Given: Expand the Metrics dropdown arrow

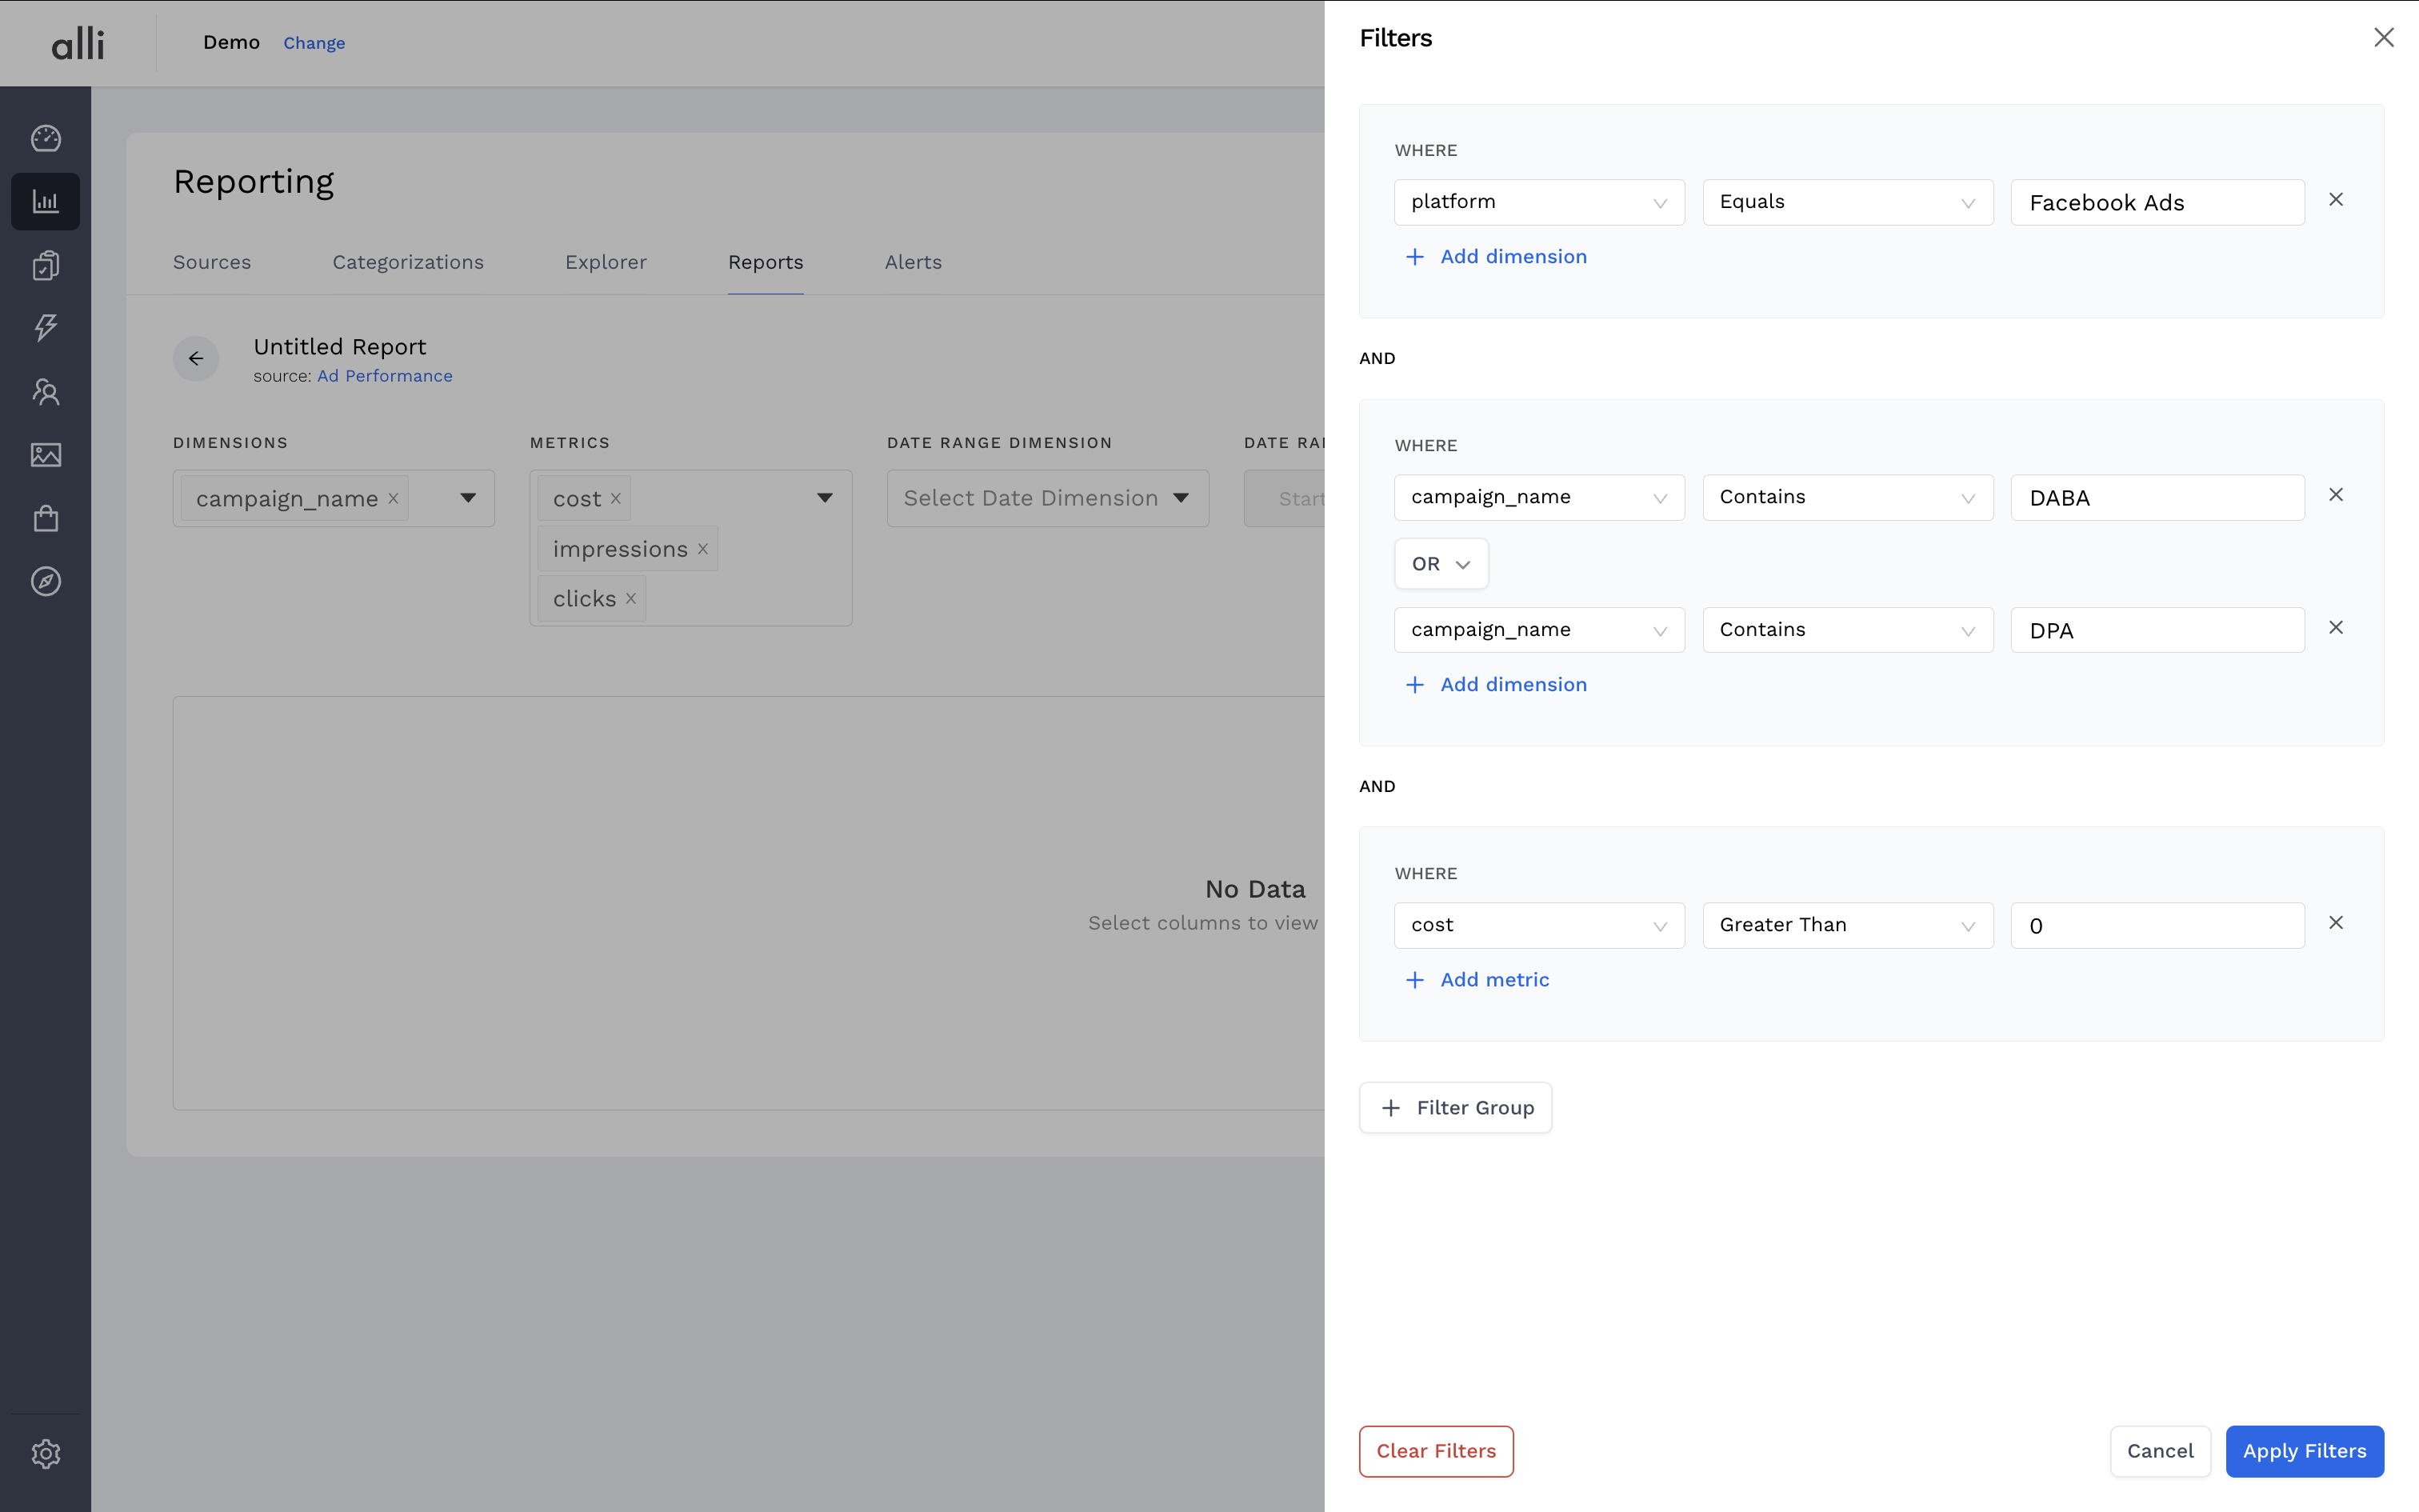Looking at the screenshot, I should 825,498.
